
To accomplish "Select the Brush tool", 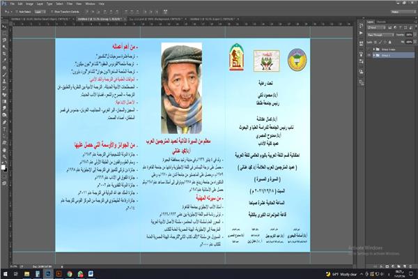I will (4, 75).
